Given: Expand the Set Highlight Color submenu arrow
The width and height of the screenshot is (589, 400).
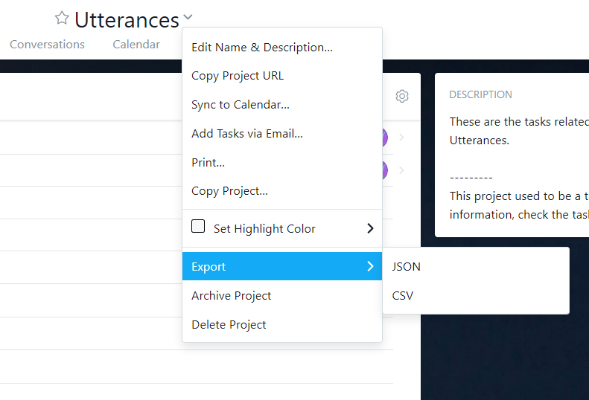Looking at the screenshot, I should [x=370, y=228].
